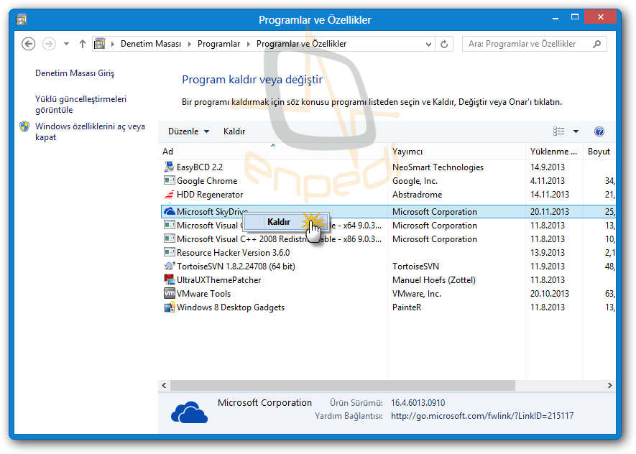
Task: Go up one folder level
Action: [x=83, y=44]
